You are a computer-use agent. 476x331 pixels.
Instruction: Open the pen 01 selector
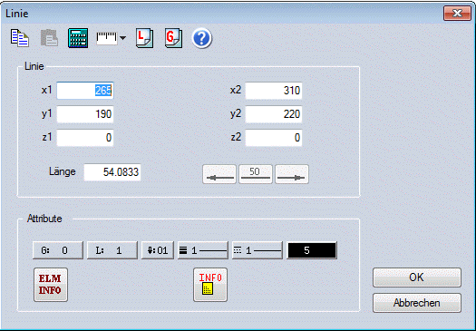click(x=158, y=250)
